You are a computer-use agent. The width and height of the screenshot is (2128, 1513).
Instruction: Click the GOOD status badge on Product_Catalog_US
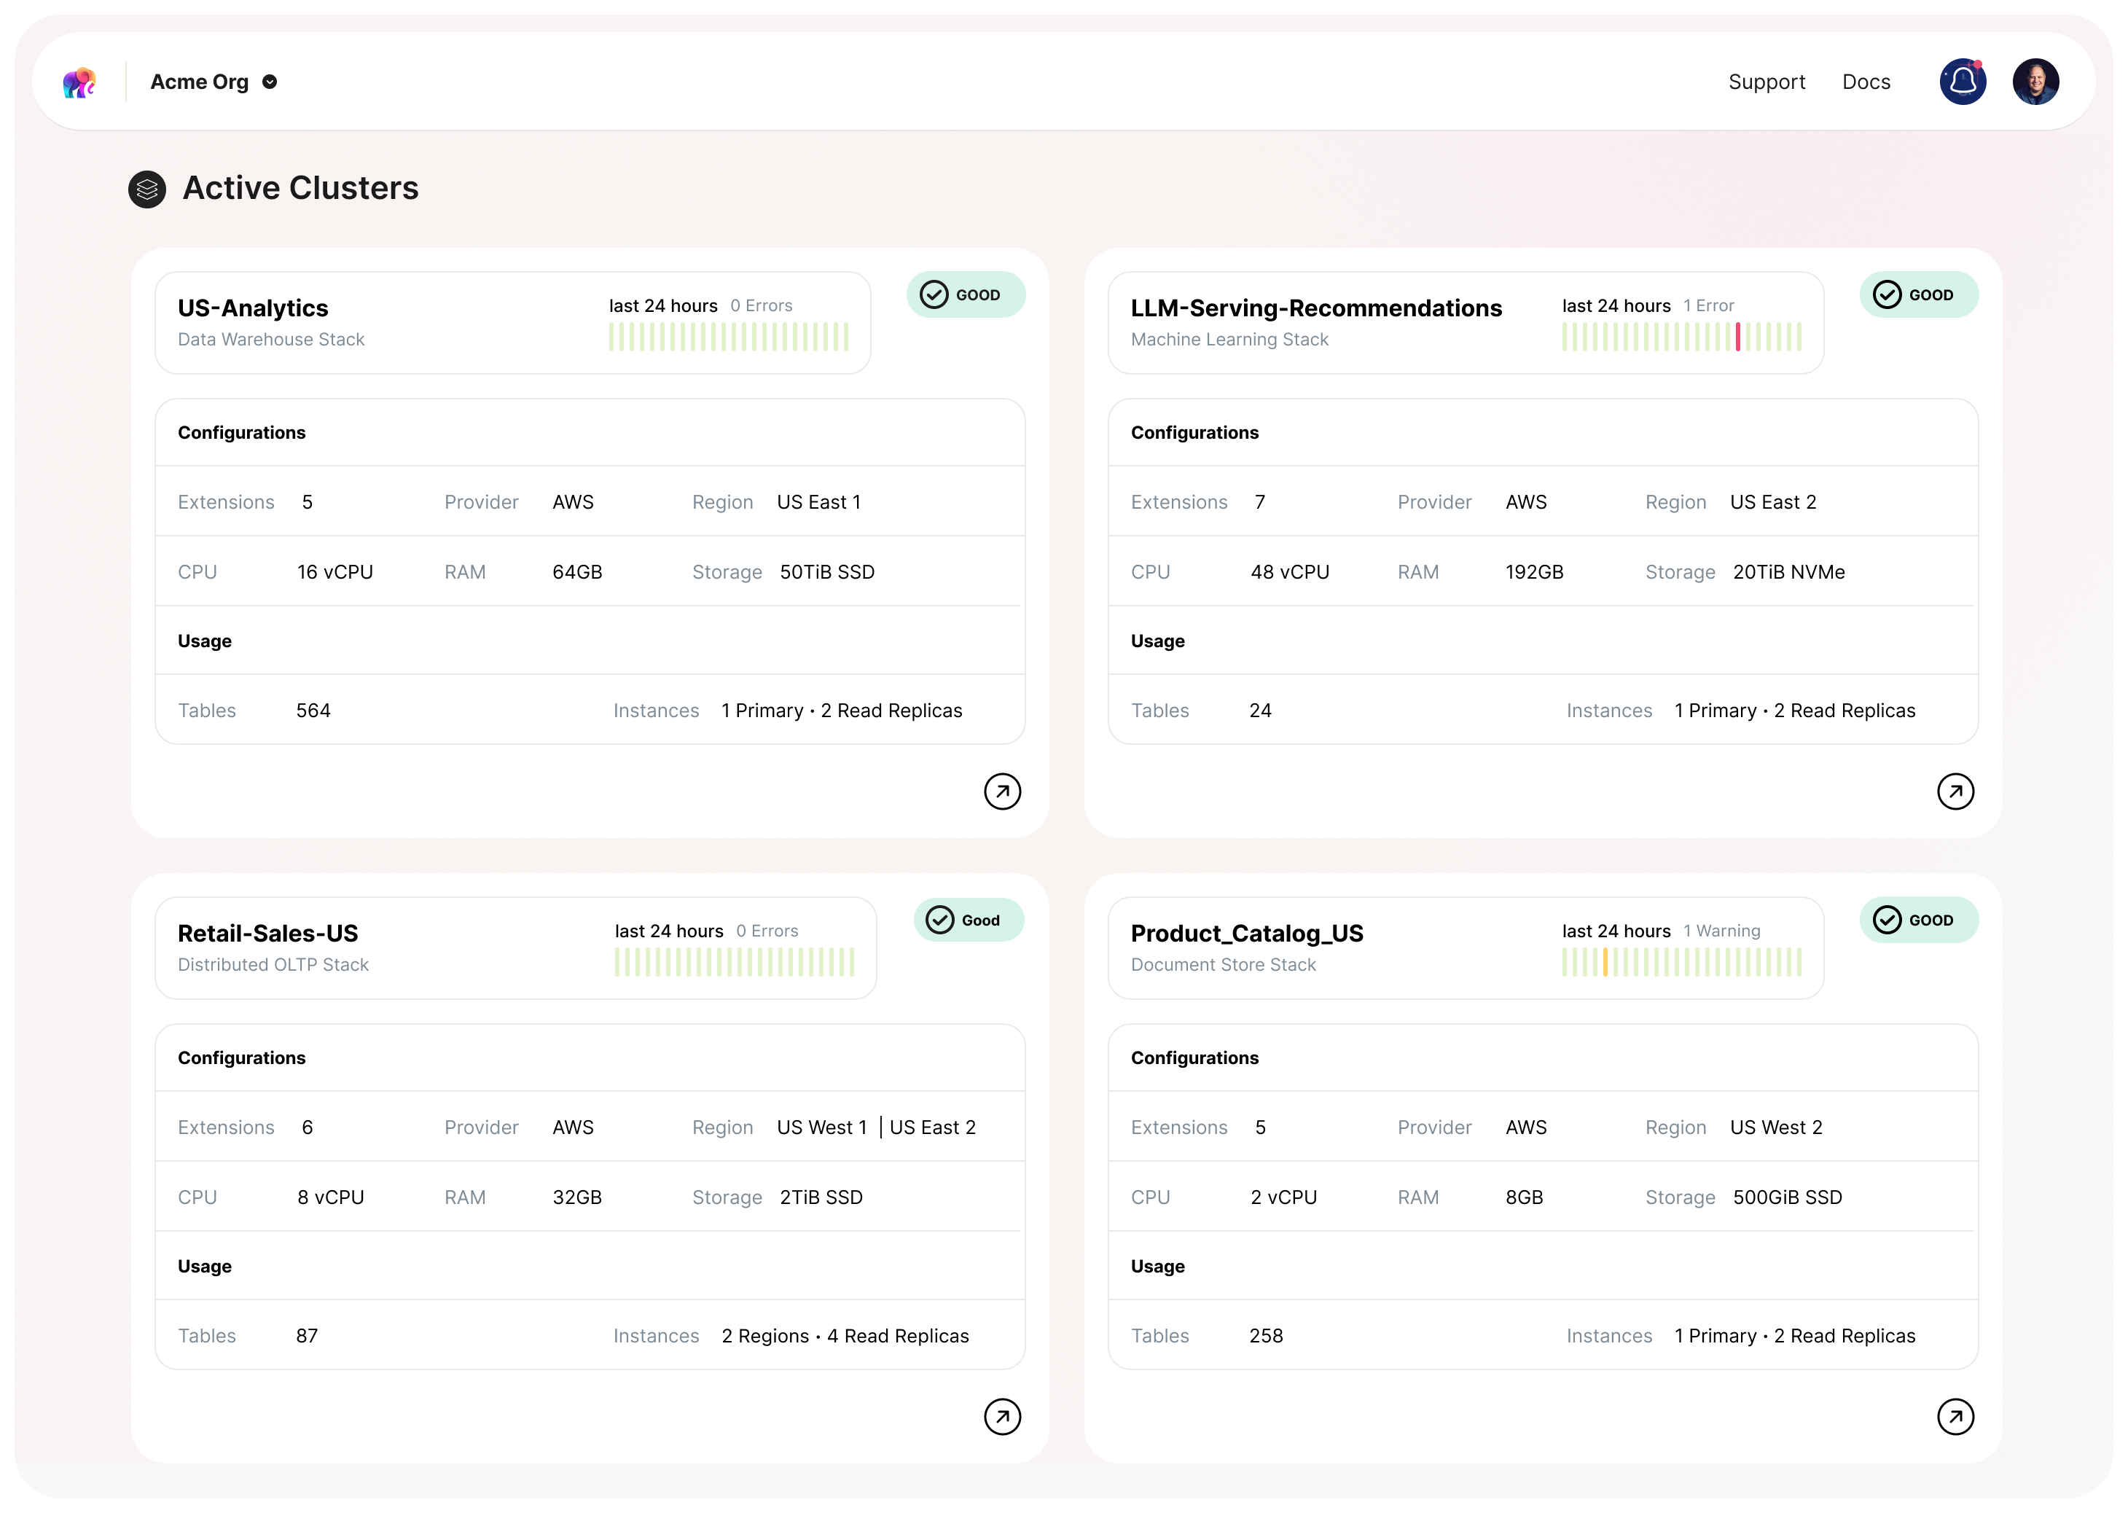point(1918,920)
